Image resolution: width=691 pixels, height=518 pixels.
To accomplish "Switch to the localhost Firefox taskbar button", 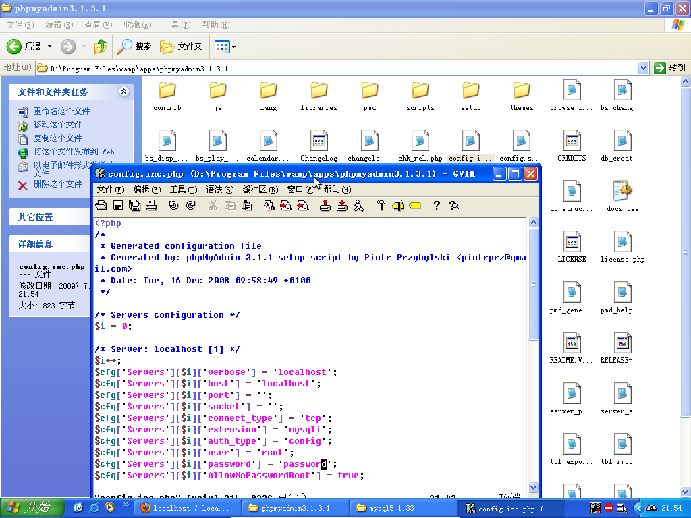I will [188, 508].
